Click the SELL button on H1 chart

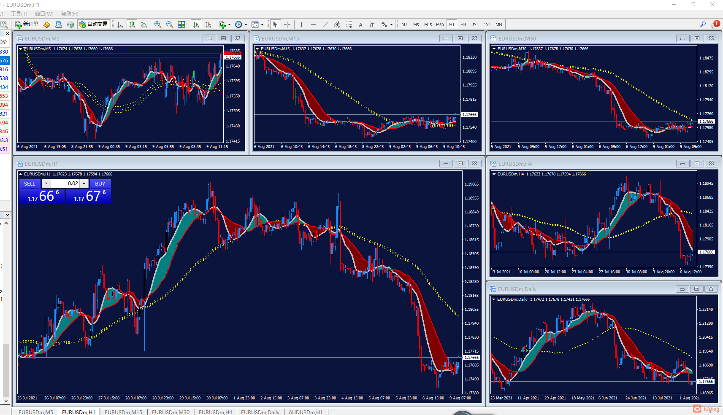pyautogui.click(x=30, y=184)
